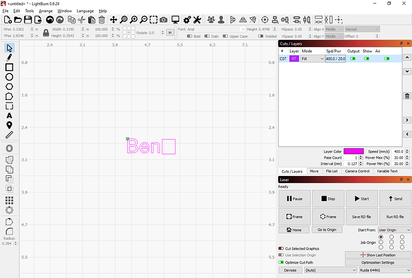
Task: Select the Radius corner tool
Action: tap(9, 231)
